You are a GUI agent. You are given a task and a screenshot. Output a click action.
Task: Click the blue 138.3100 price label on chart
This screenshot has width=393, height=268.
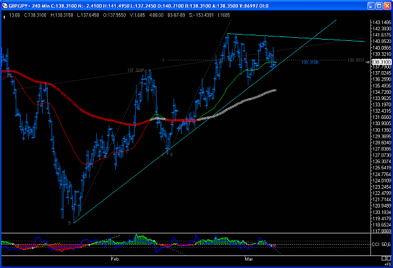pyautogui.click(x=310, y=62)
